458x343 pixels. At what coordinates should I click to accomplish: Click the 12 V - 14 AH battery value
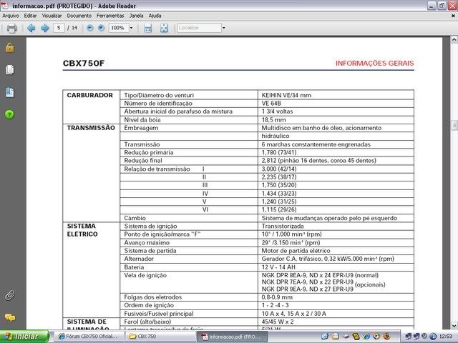coord(278,267)
